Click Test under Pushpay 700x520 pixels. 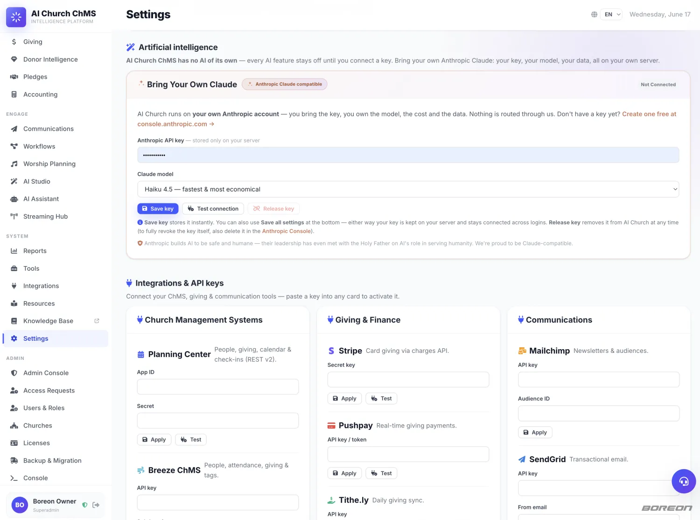pyautogui.click(x=381, y=473)
